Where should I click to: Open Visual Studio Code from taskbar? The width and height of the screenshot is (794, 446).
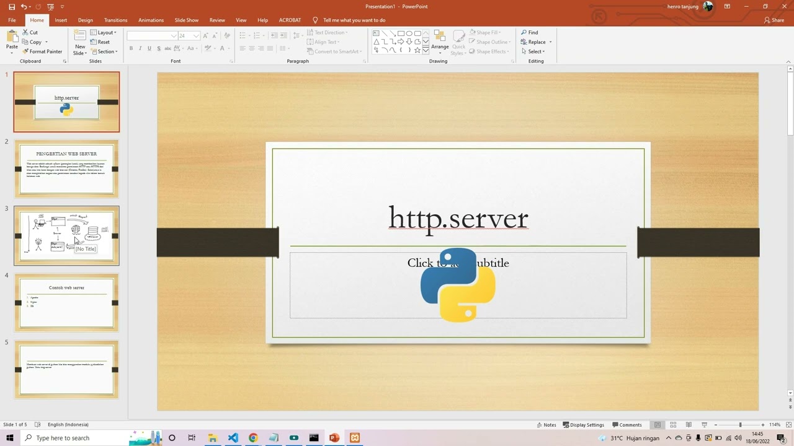tap(233, 438)
